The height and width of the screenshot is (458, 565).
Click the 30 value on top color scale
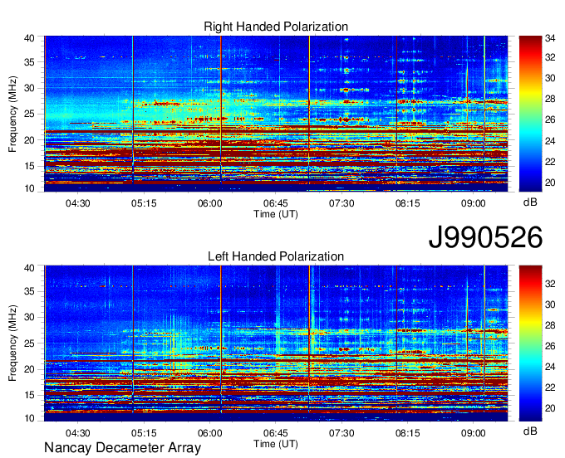click(550, 78)
